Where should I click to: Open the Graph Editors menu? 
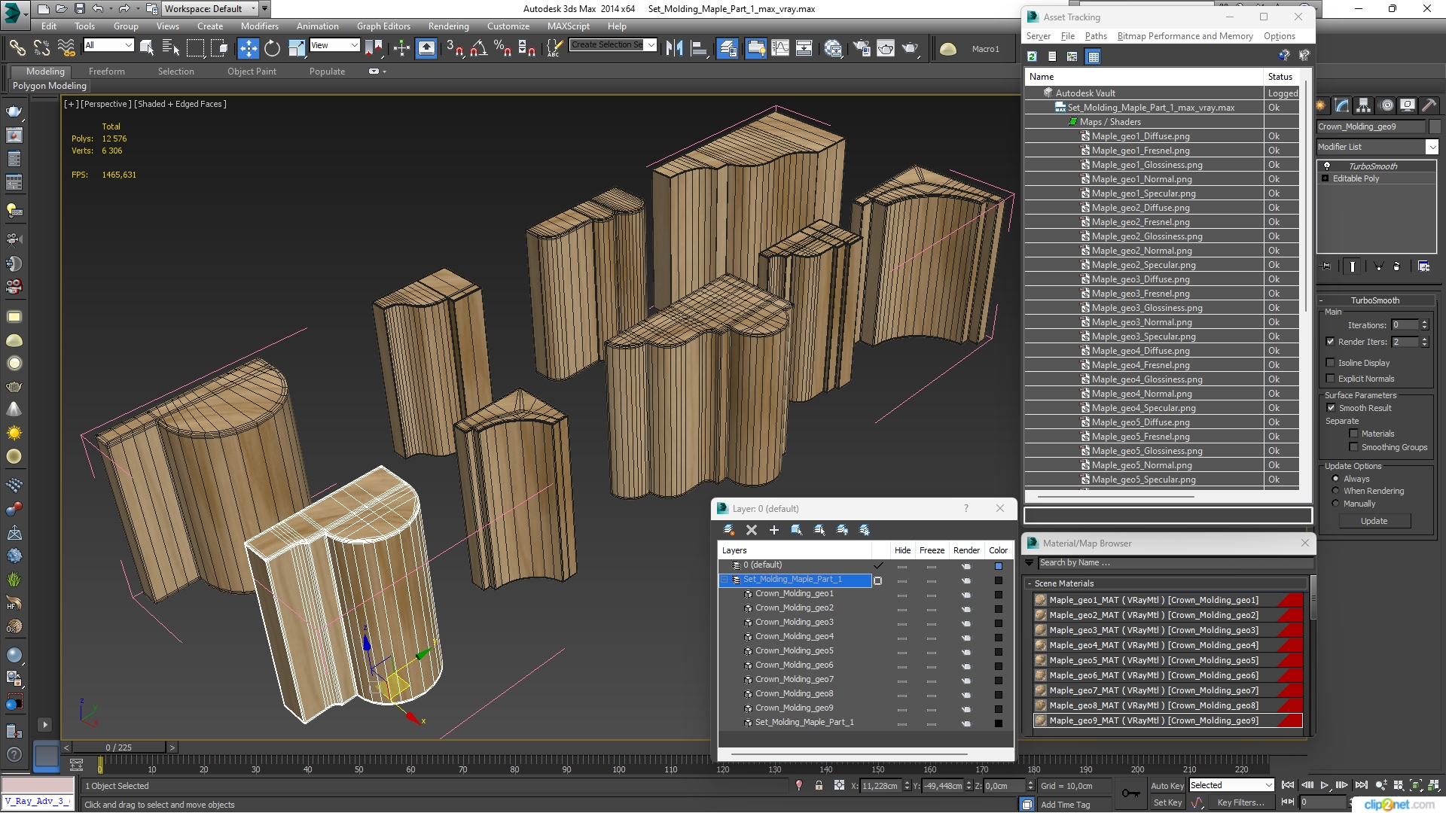click(383, 26)
